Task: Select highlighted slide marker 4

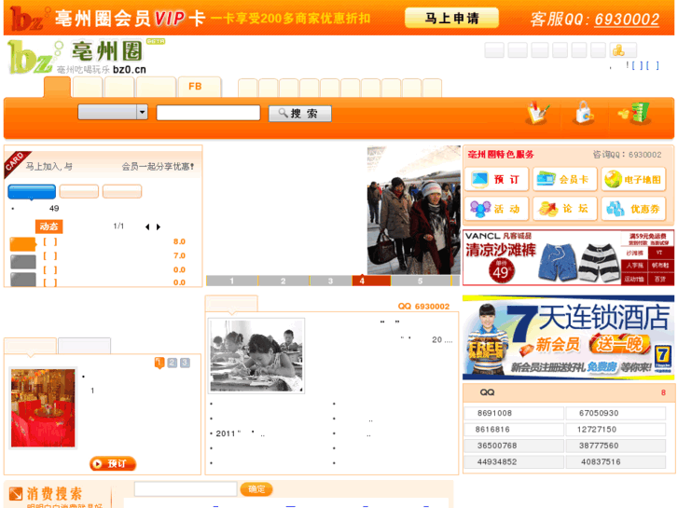Action: tap(371, 281)
